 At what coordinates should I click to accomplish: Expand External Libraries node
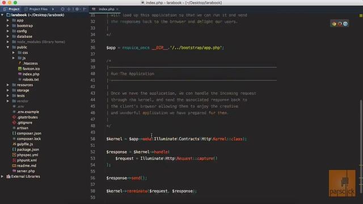click(x=2, y=176)
